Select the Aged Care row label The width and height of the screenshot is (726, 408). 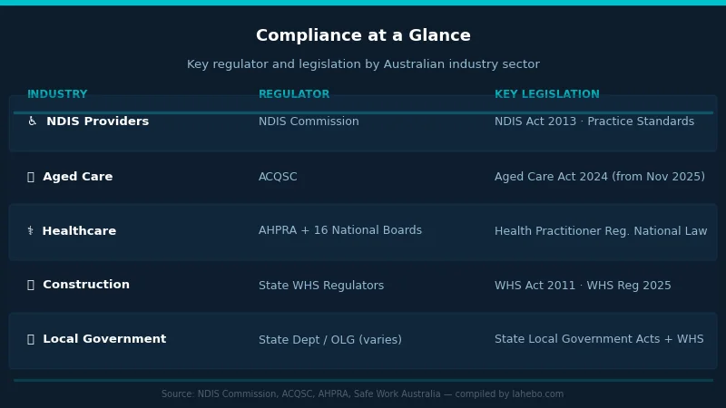tap(78, 177)
